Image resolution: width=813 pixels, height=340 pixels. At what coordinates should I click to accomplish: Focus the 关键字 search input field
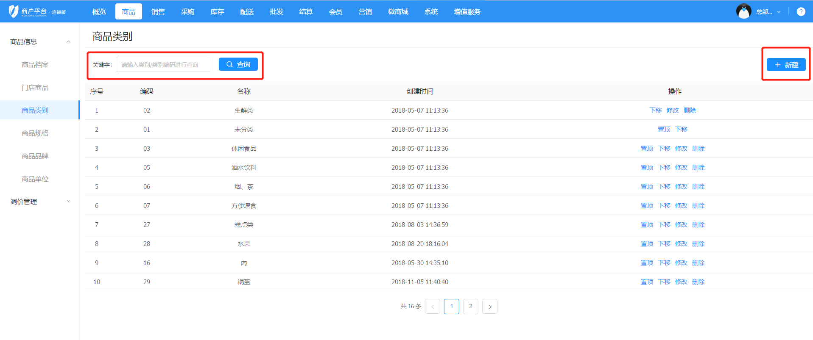coord(163,65)
